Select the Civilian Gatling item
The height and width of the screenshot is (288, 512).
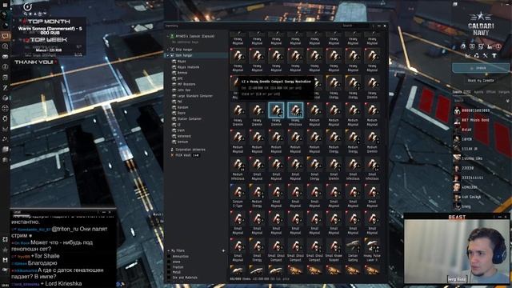[353, 250]
